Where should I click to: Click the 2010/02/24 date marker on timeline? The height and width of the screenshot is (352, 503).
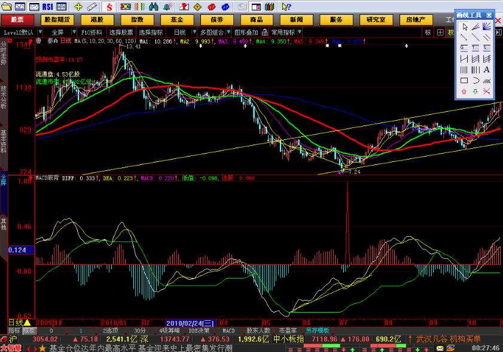(190, 323)
